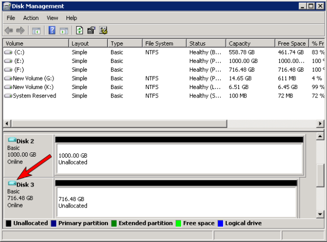Viewport: 327px width, 242px height.
Task: Open the File menu
Action: (11, 18)
